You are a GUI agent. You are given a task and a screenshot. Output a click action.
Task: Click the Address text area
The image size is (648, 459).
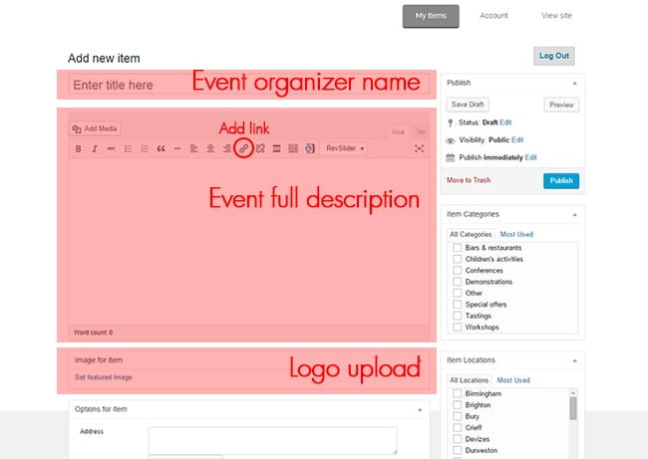pos(273,441)
